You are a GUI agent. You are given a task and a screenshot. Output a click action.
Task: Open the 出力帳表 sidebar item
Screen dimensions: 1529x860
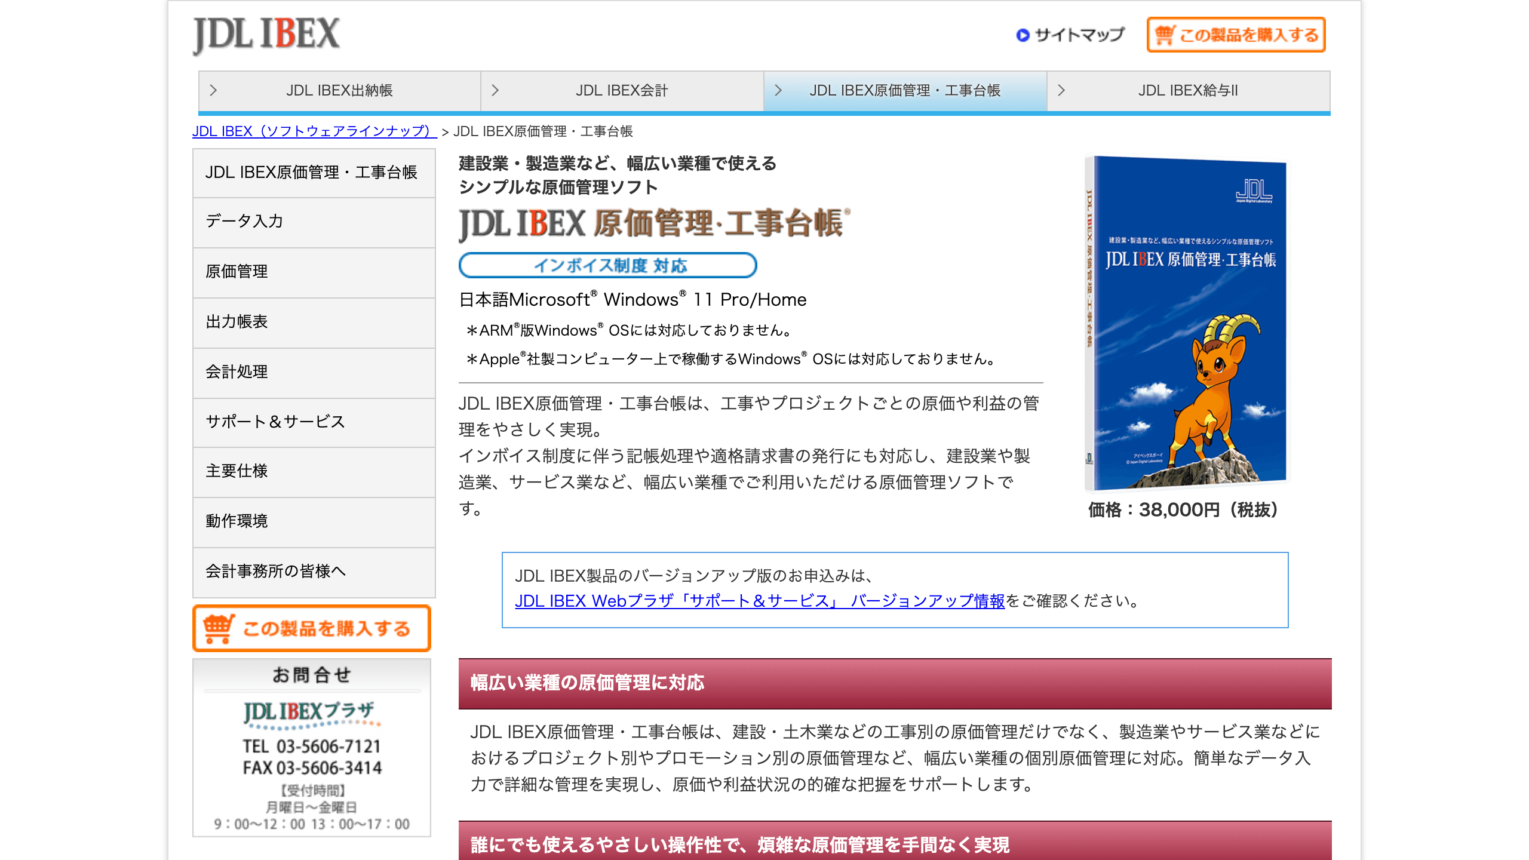(314, 322)
